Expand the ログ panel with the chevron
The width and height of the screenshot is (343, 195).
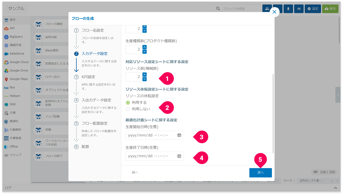click(x=335, y=188)
